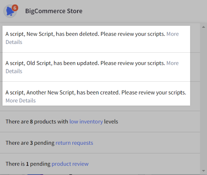The width and height of the screenshot is (207, 175).
Task: Click the bold number 8 in inventory notice
Action: coord(31,122)
